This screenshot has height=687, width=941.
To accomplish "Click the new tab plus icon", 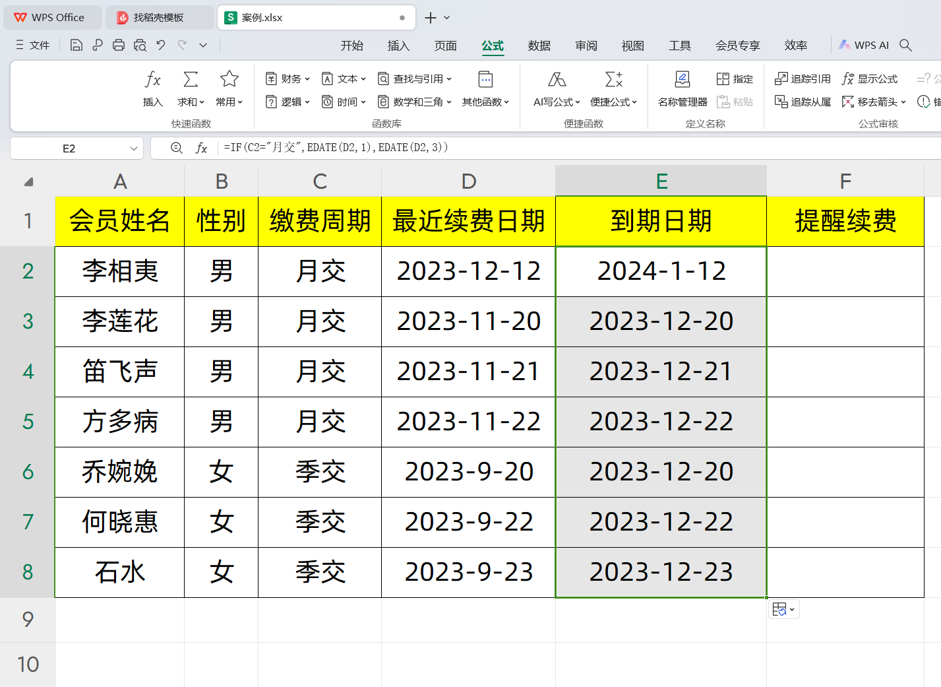I will click(431, 18).
